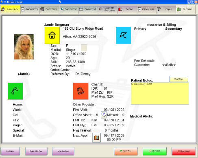View the Images tab
This screenshot has width=198, height=158.
[166, 9]
